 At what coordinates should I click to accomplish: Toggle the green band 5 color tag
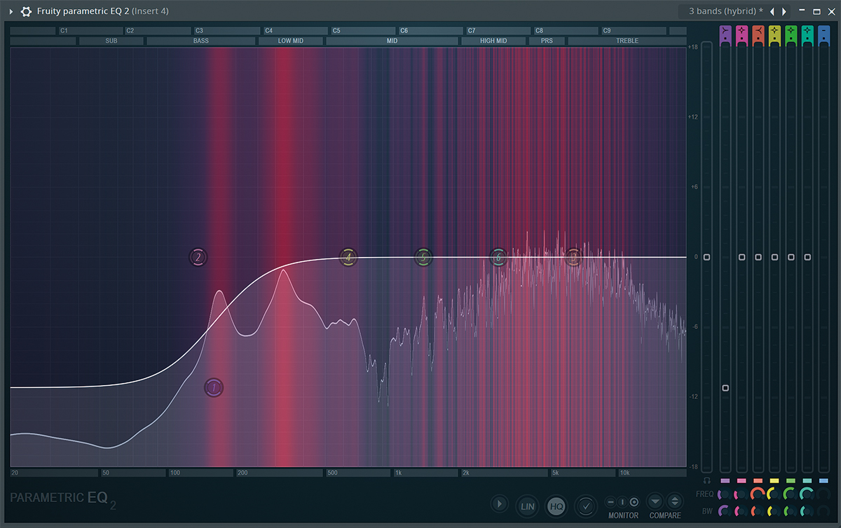point(791,481)
